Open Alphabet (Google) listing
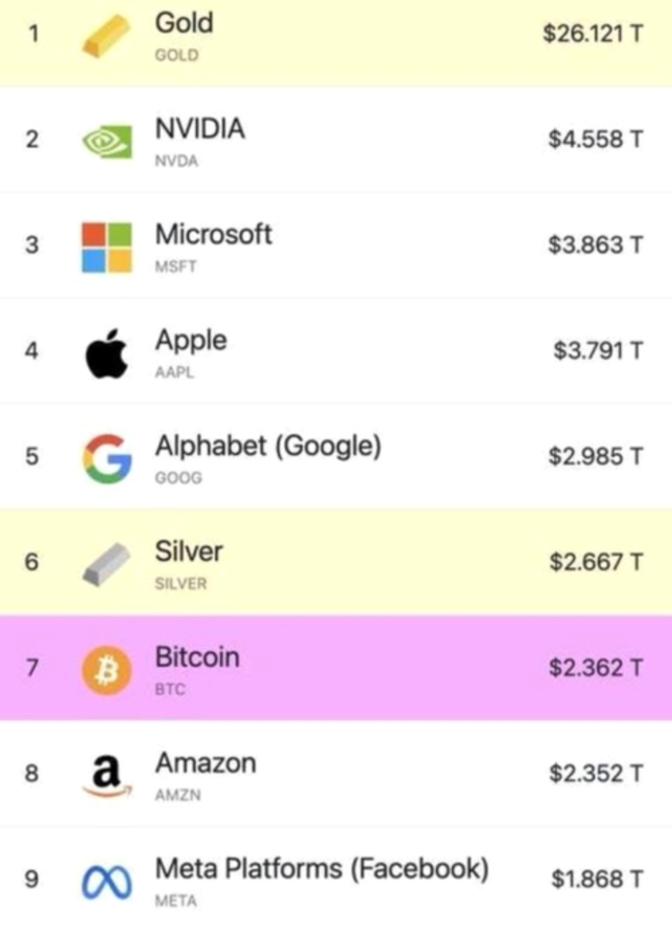The image size is (672, 931). (x=268, y=446)
